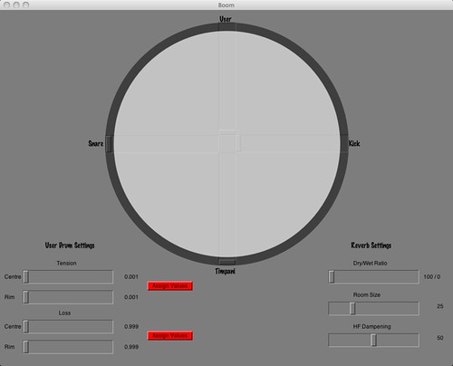Click the Tension Centre slider handle
This screenshot has width=453, height=366.
26,277
